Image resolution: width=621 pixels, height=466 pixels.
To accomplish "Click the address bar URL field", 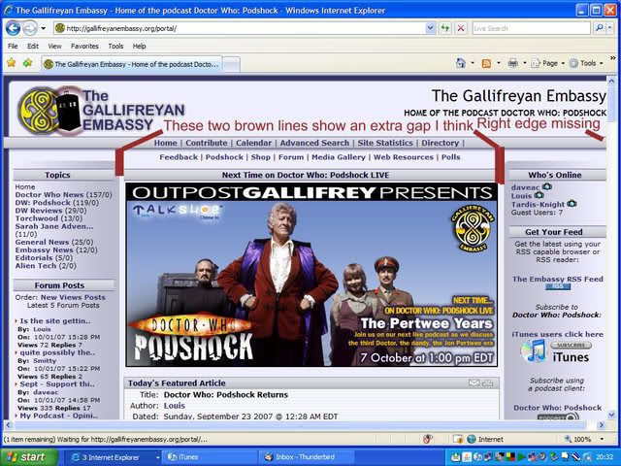I will tap(238, 28).
